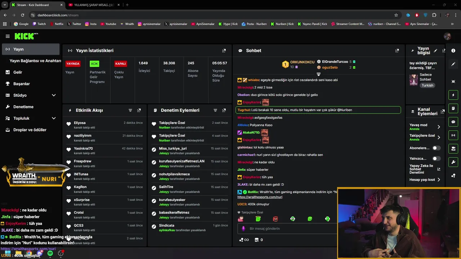Open the filter options in the Denetim Eylemleri panel
The image size is (461, 259).
point(215,110)
